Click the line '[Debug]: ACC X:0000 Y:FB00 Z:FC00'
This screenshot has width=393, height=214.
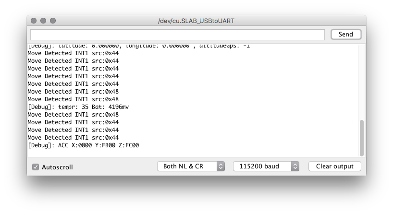tap(83, 145)
